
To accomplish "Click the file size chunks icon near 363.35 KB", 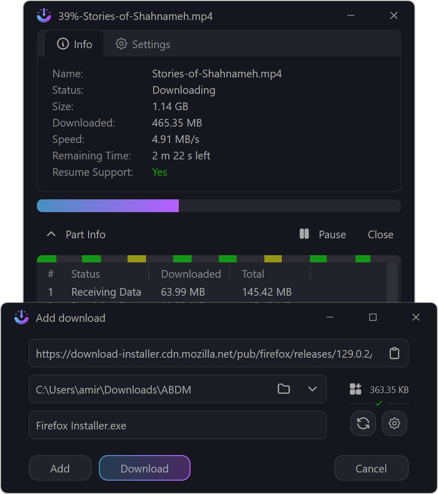I will pyautogui.click(x=355, y=389).
